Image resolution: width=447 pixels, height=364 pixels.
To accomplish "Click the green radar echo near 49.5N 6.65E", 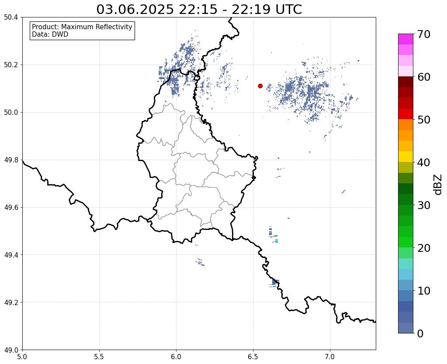I will point(276,236).
